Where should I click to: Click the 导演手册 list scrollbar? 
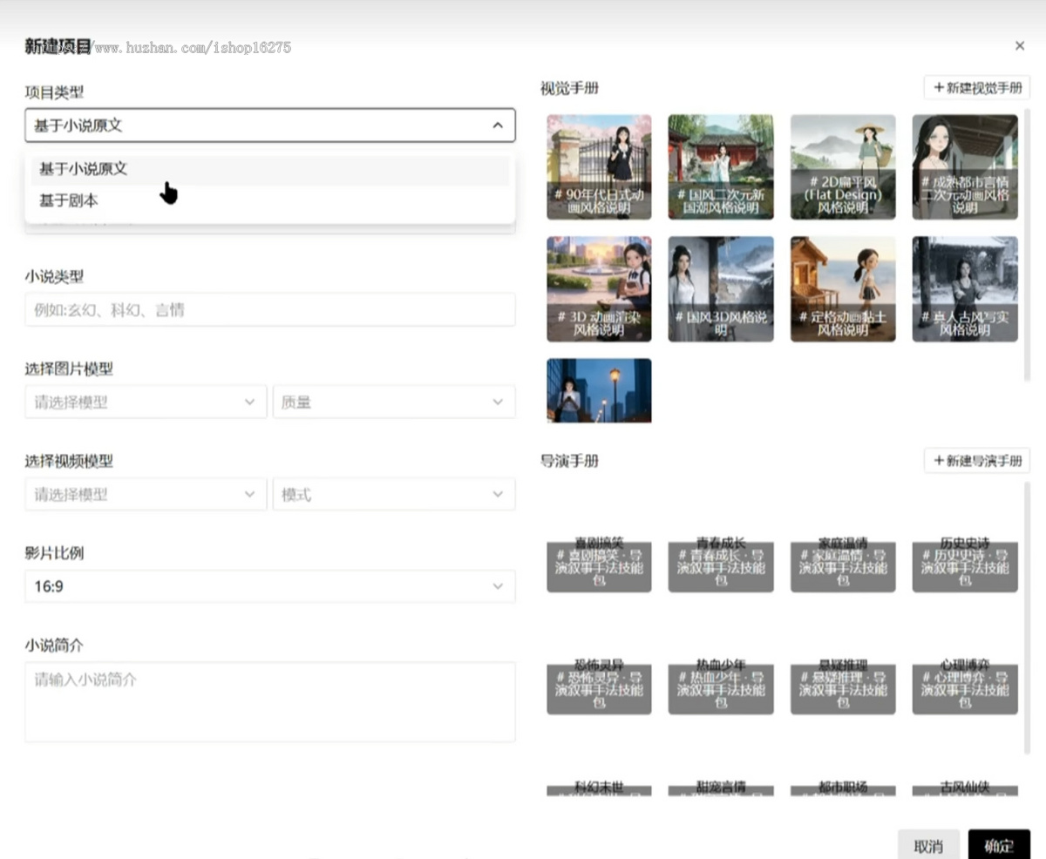pyautogui.click(x=1027, y=618)
